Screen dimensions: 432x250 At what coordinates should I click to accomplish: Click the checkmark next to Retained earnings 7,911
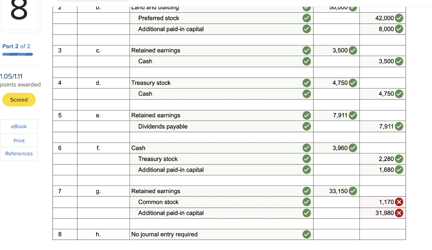pyautogui.click(x=353, y=115)
